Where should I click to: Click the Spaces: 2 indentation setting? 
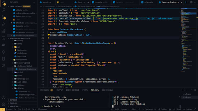[125, 109]
